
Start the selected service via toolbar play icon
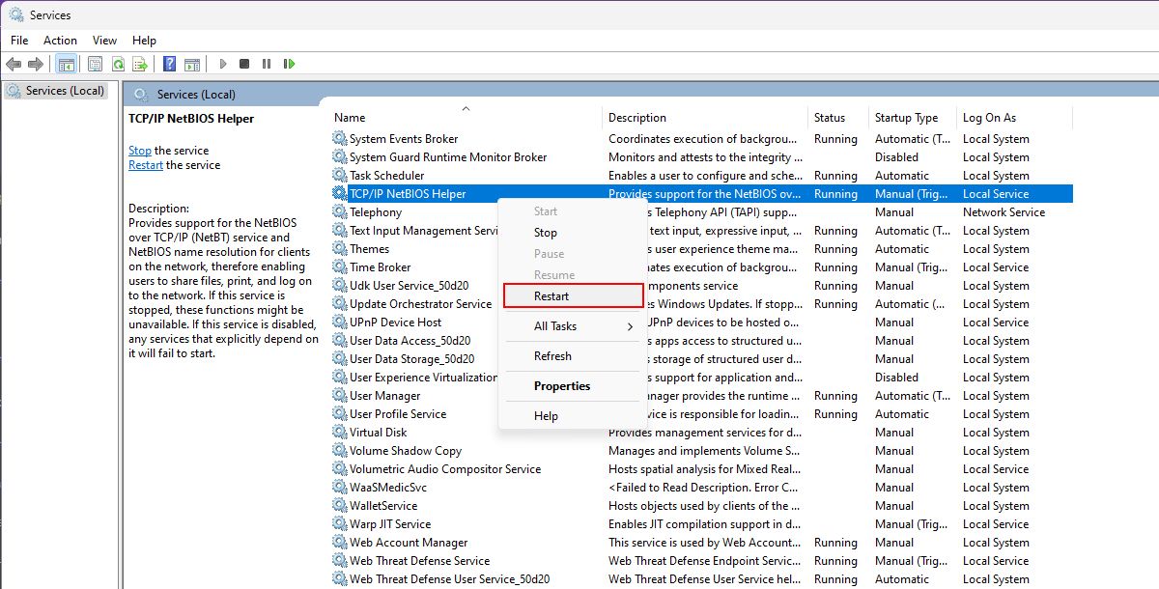pyautogui.click(x=222, y=64)
